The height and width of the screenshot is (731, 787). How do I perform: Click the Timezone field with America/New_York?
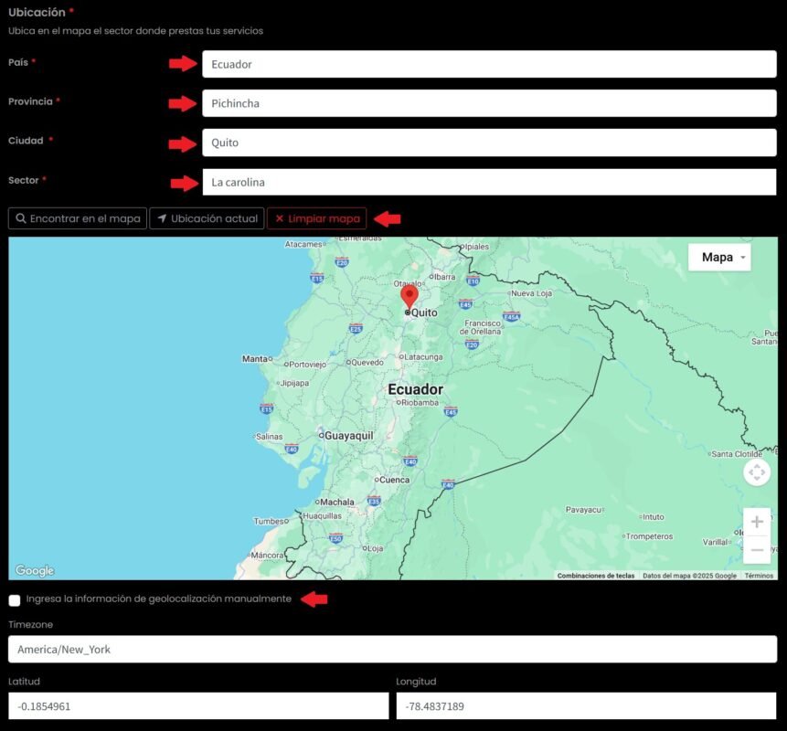click(x=392, y=650)
